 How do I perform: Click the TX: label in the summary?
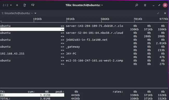coord(3,92)
